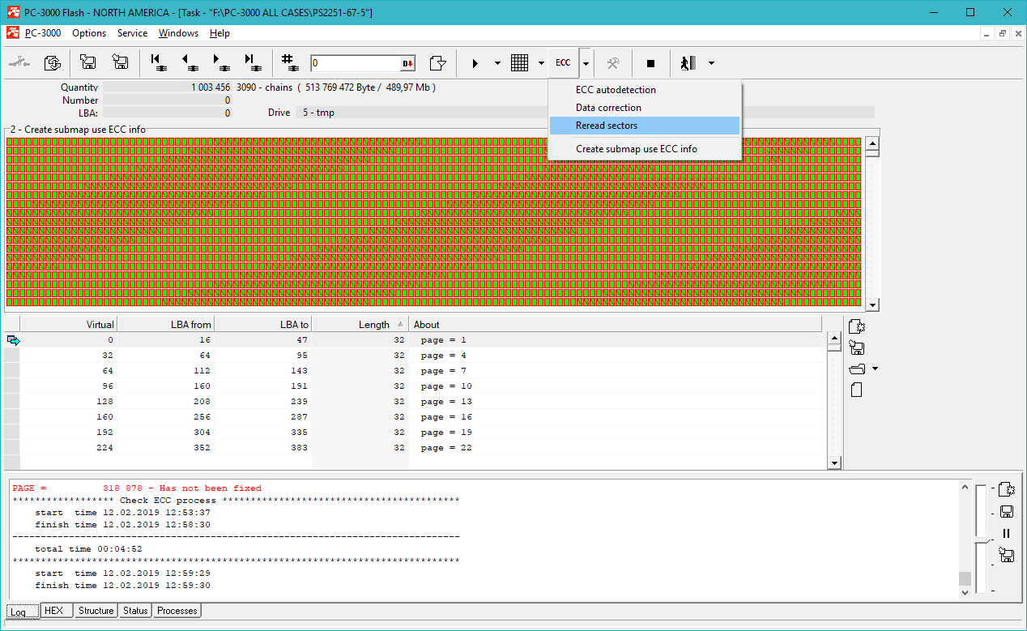Screen dimensions: 1027x631
Task: Click the exit door person icon
Action: (x=688, y=63)
